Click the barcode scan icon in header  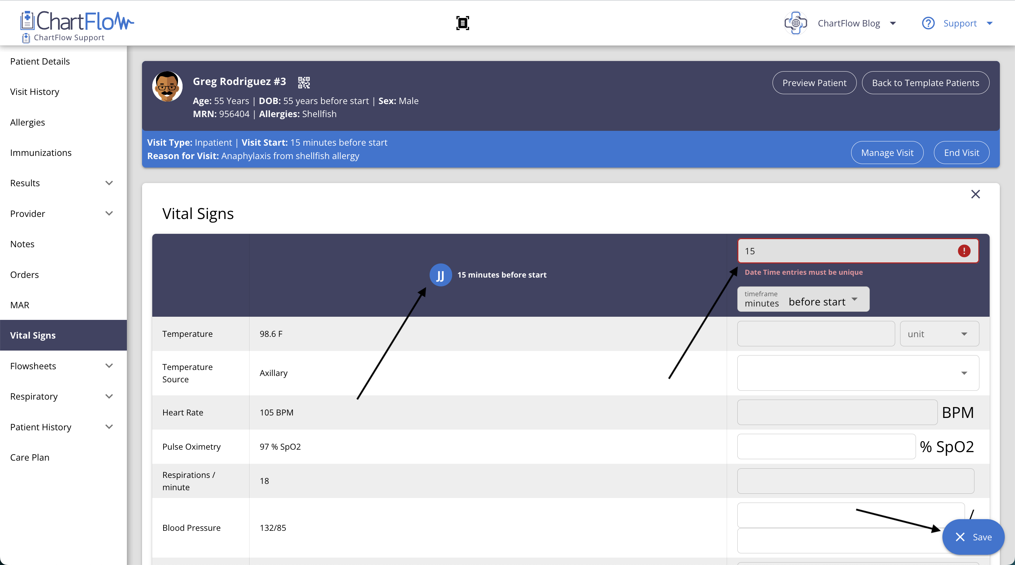click(x=463, y=23)
